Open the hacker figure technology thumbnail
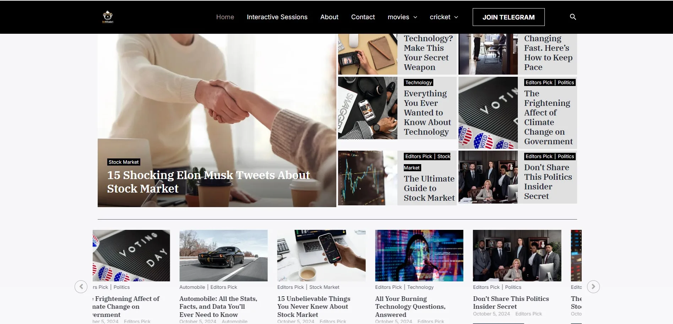This screenshot has height=324, width=673. coord(419,255)
